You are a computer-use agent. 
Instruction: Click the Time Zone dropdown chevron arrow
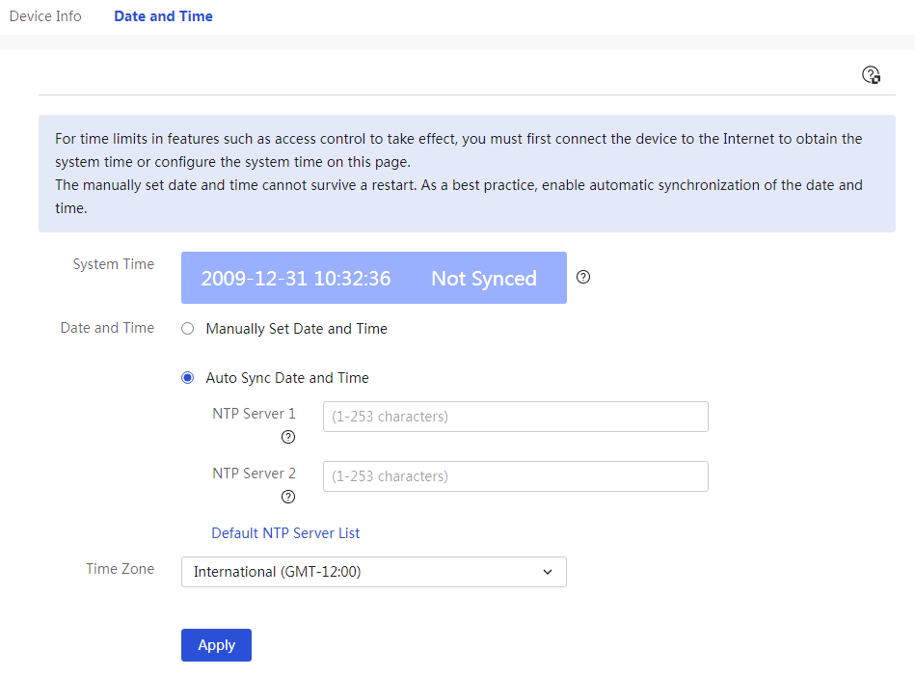(x=548, y=572)
